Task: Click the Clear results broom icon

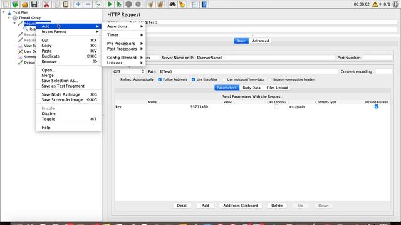Action: (x=150, y=4)
